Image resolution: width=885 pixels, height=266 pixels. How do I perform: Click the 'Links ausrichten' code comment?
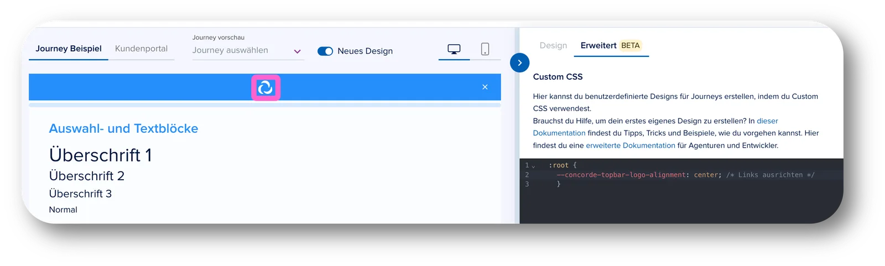(x=770, y=175)
